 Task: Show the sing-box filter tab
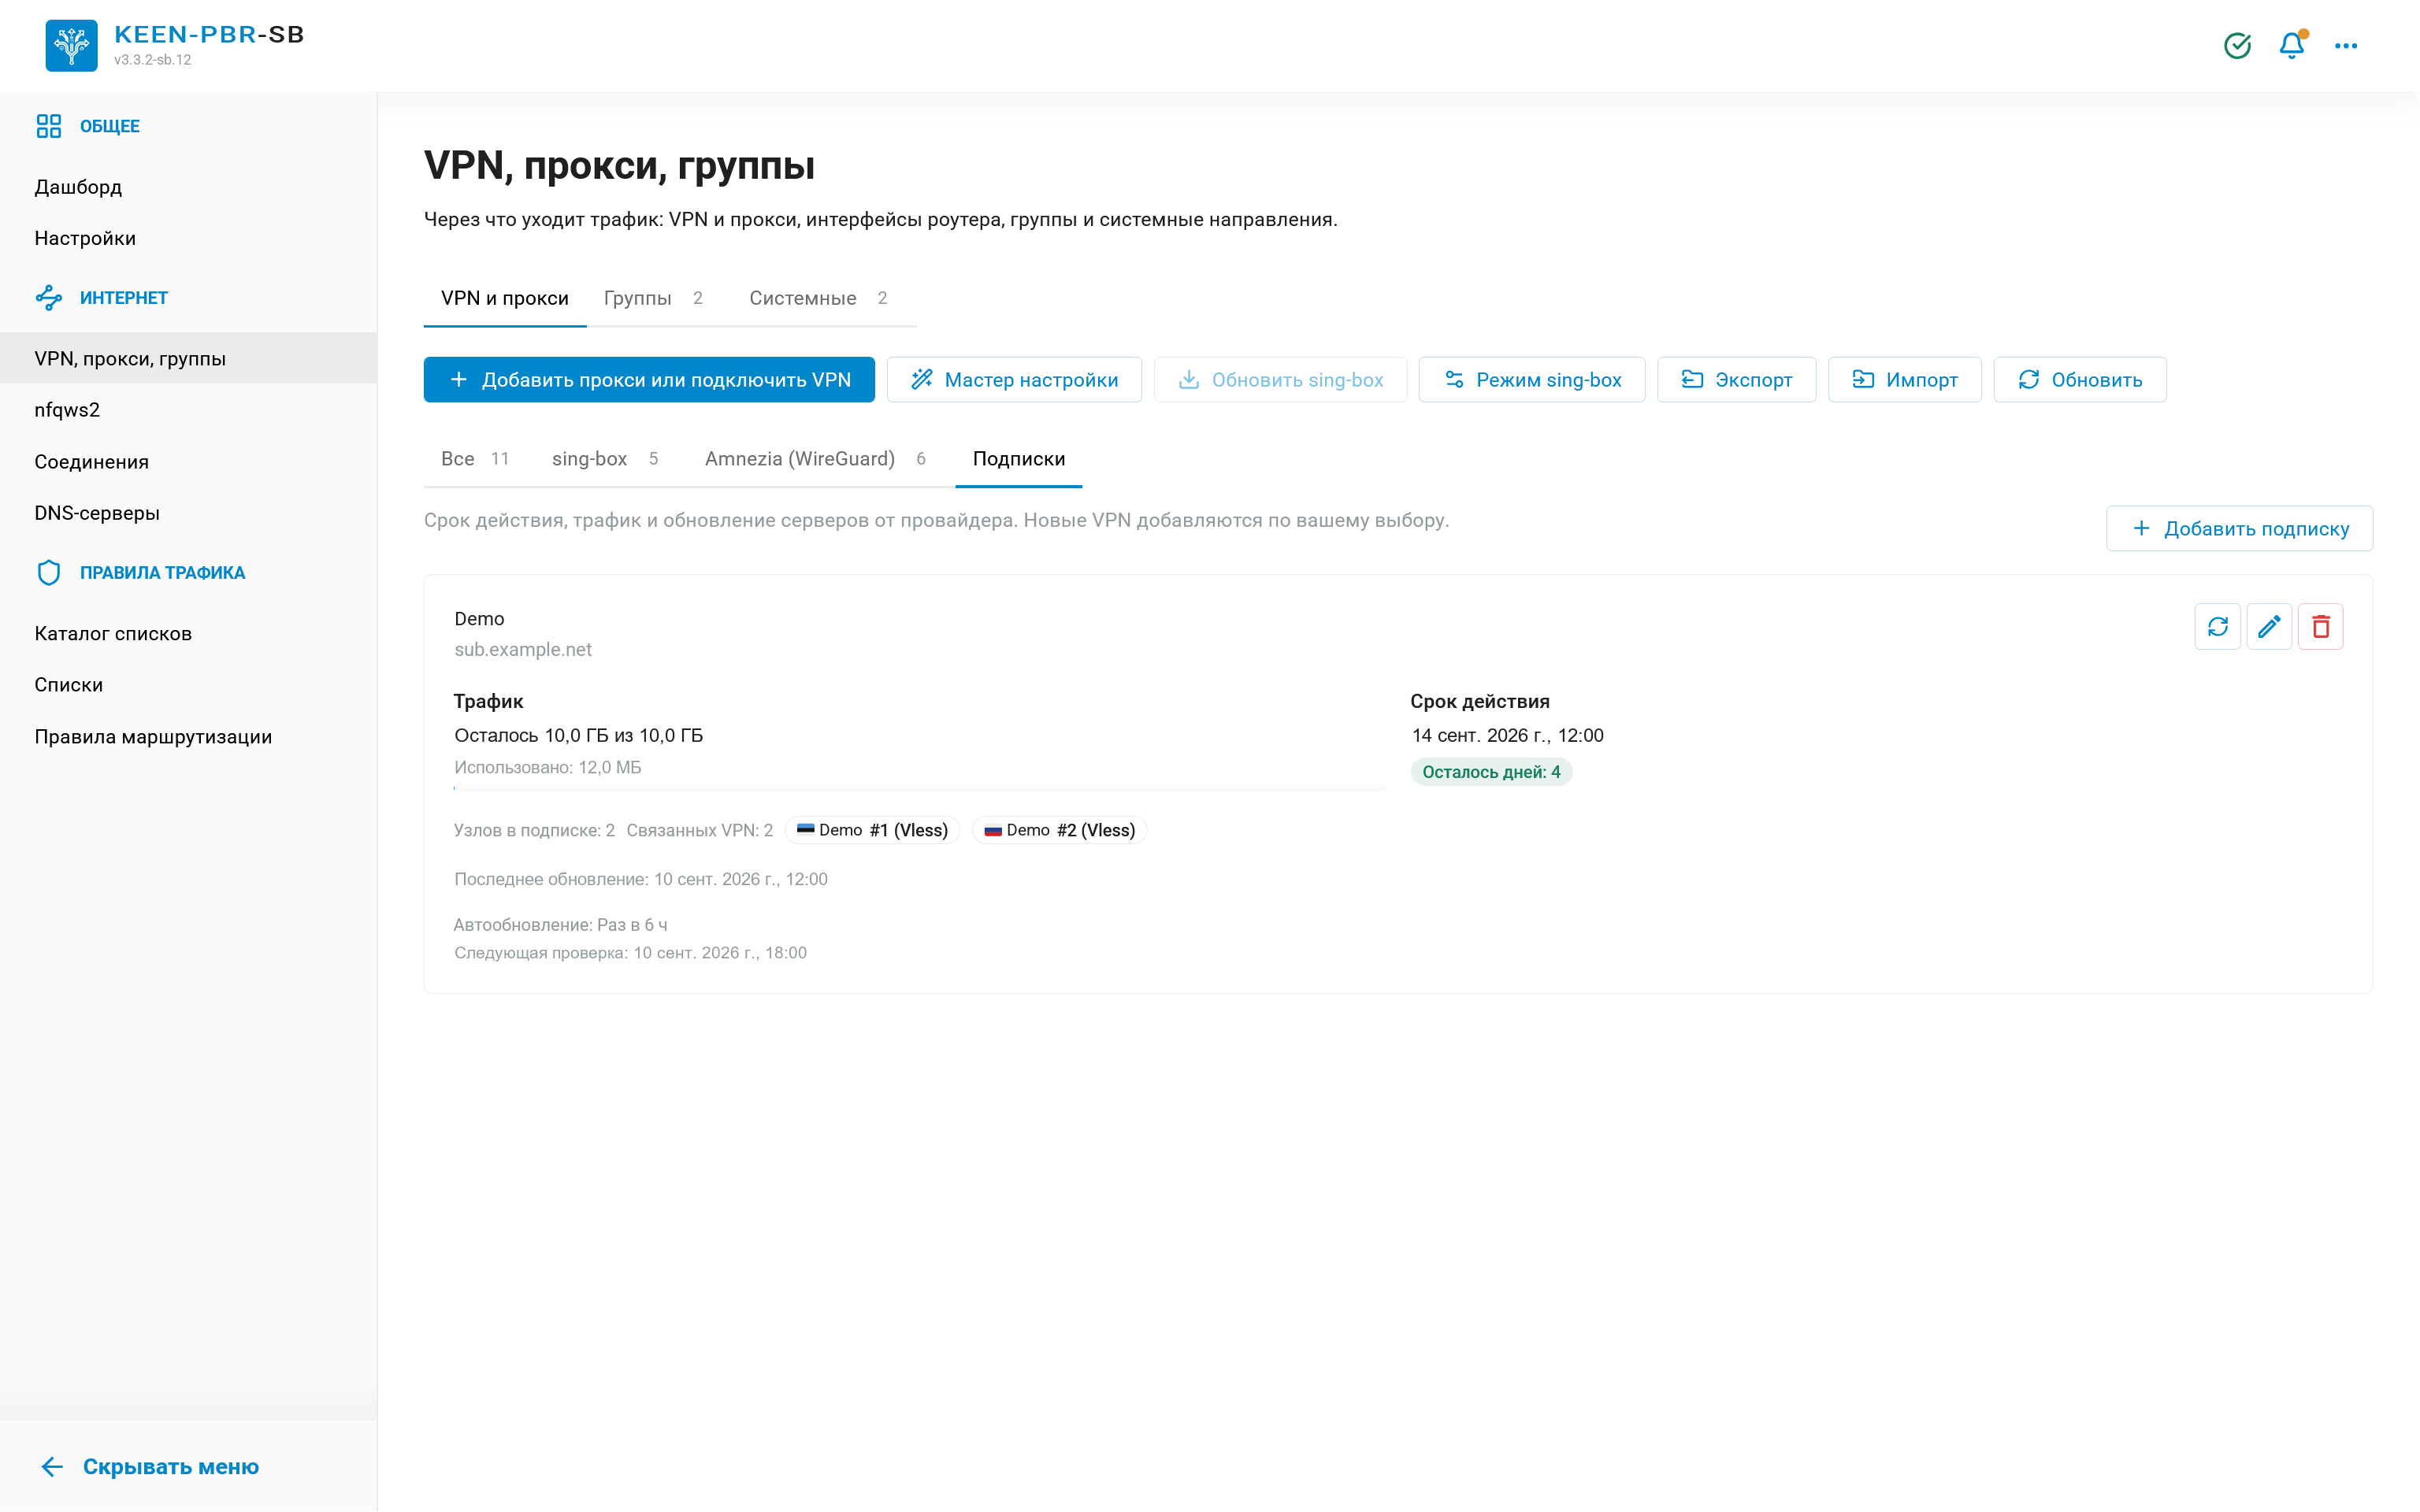(x=605, y=459)
